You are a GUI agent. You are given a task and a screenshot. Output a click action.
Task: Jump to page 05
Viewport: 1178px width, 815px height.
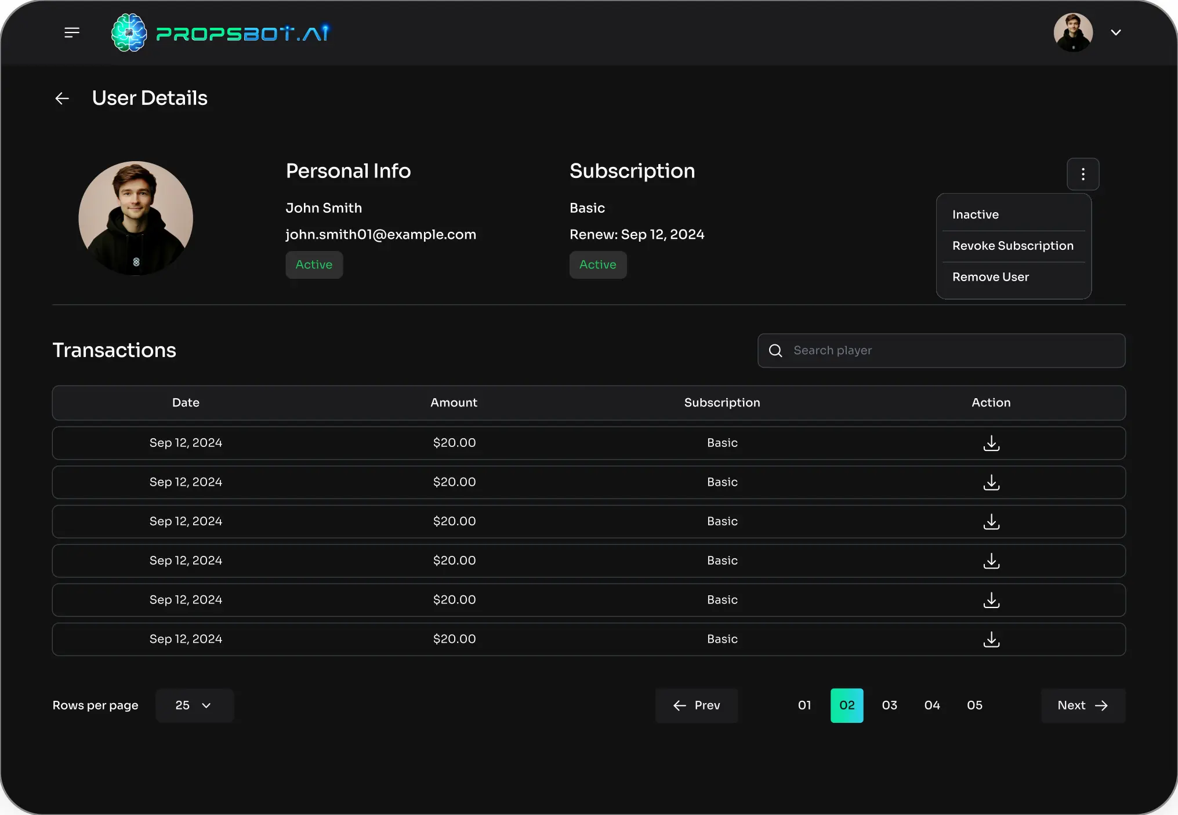pyautogui.click(x=974, y=705)
